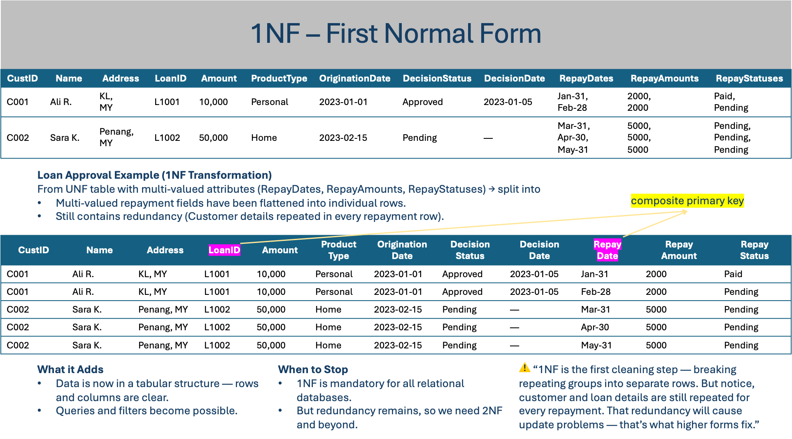
Task: Click the magenta-highlighted "LoanID" header
Action: point(224,250)
